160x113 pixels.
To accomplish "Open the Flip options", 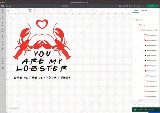I will click(x=49, y=10).
